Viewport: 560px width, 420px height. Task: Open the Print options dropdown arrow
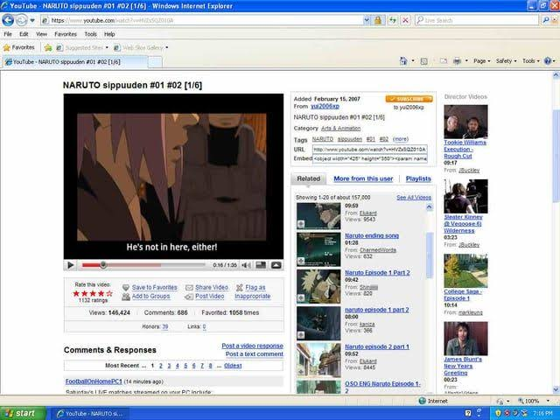pos(466,61)
